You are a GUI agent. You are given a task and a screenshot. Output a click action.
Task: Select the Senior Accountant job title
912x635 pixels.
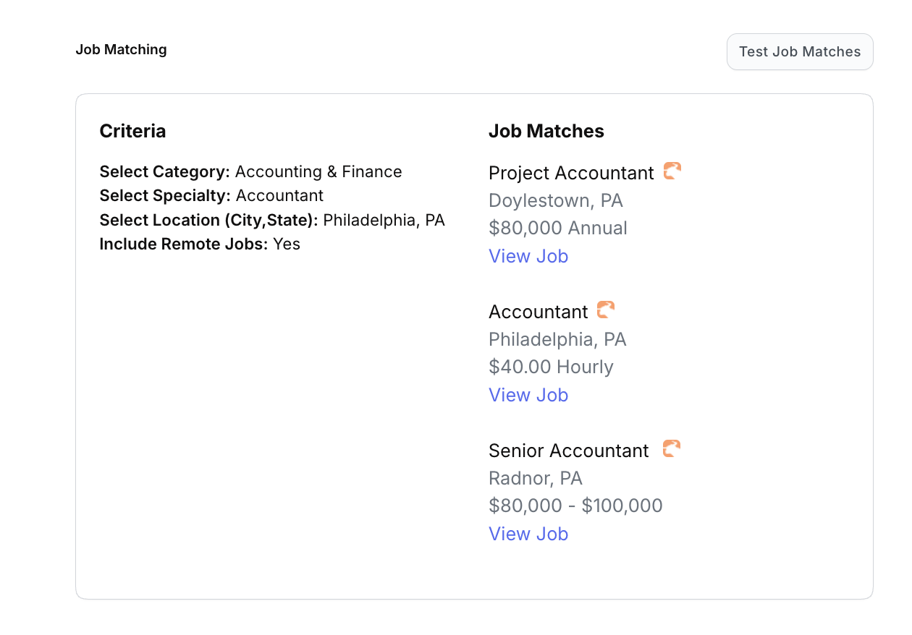coord(568,451)
